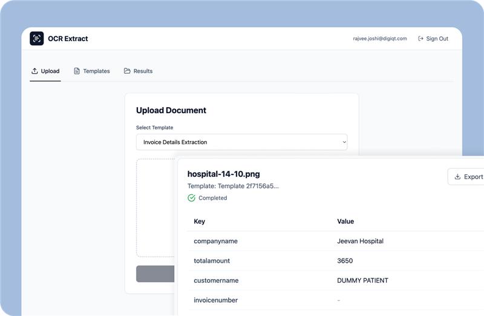Click the upload arrow icon in Upload tab
The width and height of the screenshot is (484, 316).
point(34,71)
